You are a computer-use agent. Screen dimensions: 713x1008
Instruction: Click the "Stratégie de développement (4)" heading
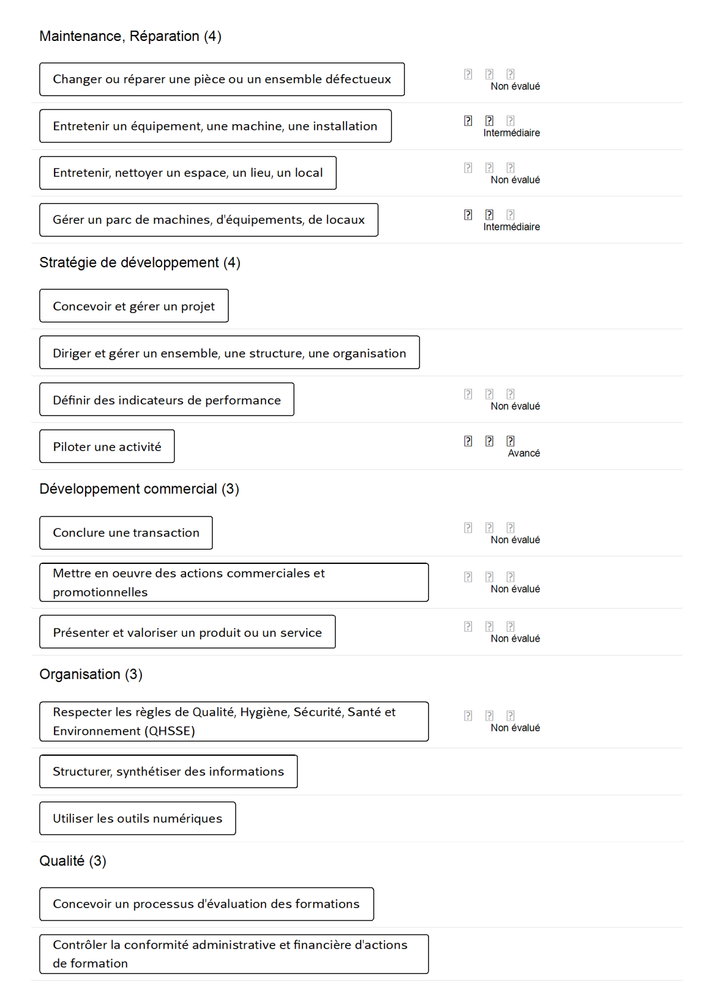[x=140, y=263]
